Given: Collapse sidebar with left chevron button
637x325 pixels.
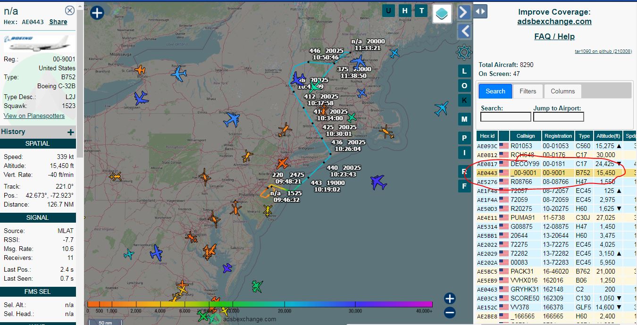Looking at the screenshot, I should (464, 31).
